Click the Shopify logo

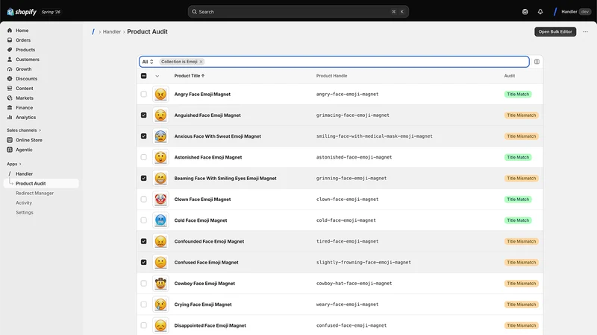pyautogui.click(x=22, y=12)
